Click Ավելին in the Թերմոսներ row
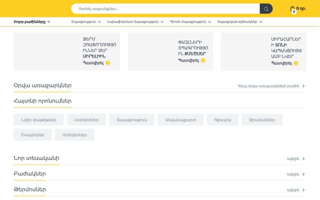The width and height of the screenshot is (320, 200). (295, 190)
